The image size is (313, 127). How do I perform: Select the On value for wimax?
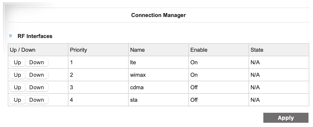(x=194, y=75)
